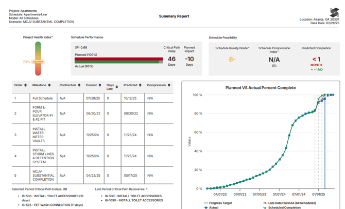
Task: Click the red Planned (100%) progress bar
Action: pyautogui.click(x=119, y=59)
